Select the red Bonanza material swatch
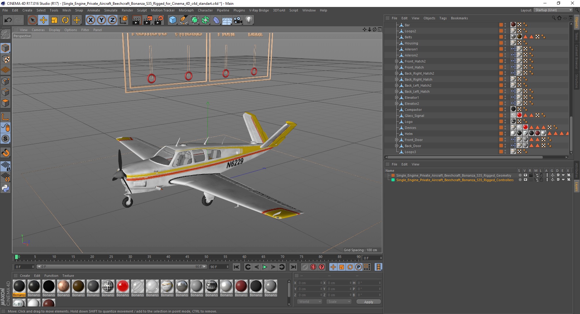The height and width of the screenshot is (314, 580). 123,286
